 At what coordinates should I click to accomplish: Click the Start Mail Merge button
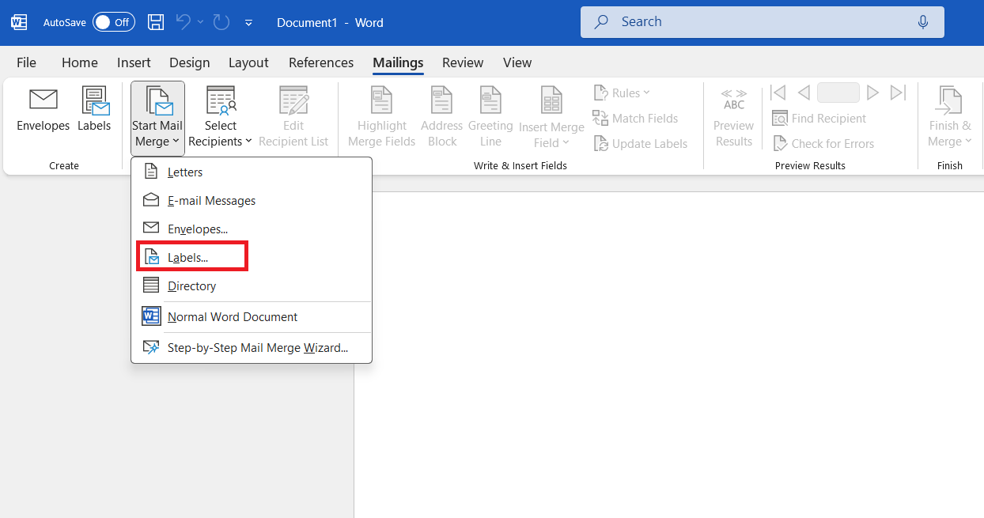click(x=157, y=117)
